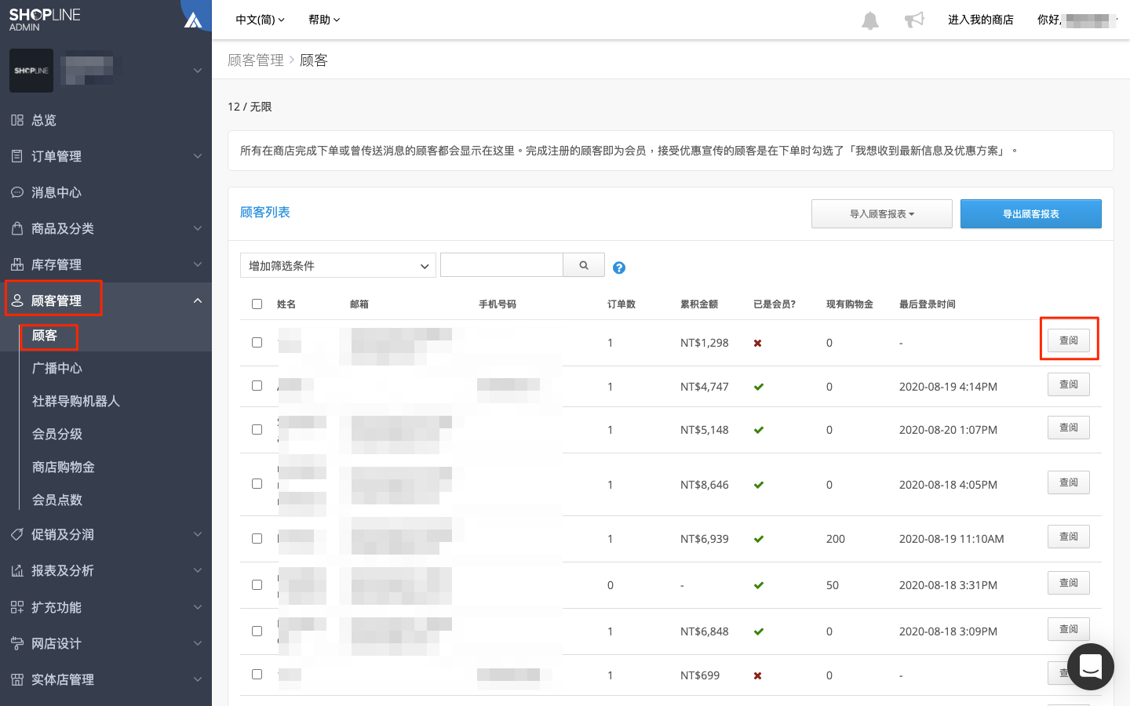The width and height of the screenshot is (1130, 706).
Task: Click the customer search text field
Action: coord(502,265)
